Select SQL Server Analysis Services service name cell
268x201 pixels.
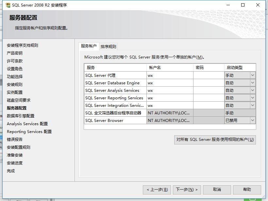click(x=115, y=90)
